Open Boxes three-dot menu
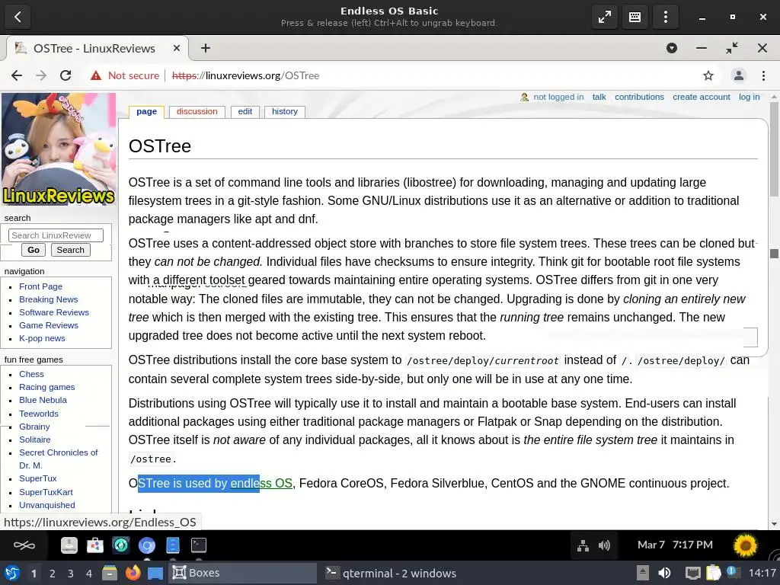 (x=665, y=17)
